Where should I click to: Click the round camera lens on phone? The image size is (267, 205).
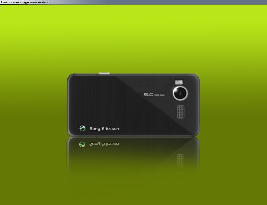pos(180,93)
